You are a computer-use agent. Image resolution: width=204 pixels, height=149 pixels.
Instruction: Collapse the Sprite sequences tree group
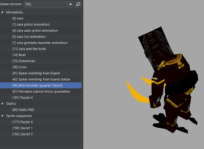[x=2, y=116]
